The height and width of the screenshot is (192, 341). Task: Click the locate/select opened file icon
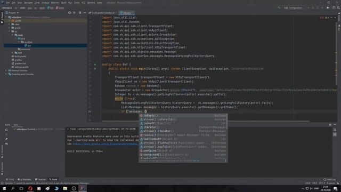(x=70, y=13)
